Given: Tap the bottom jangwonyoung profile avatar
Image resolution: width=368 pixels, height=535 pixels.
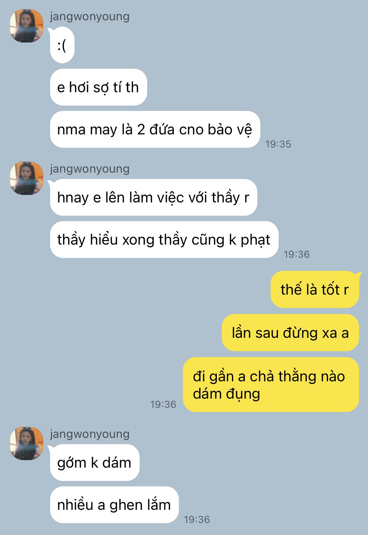Looking at the screenshot, I should 26,443.
